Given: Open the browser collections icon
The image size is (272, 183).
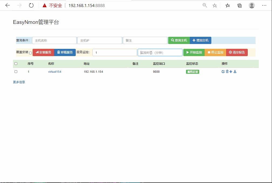Looking at the screenshot, I should (240, 6).
